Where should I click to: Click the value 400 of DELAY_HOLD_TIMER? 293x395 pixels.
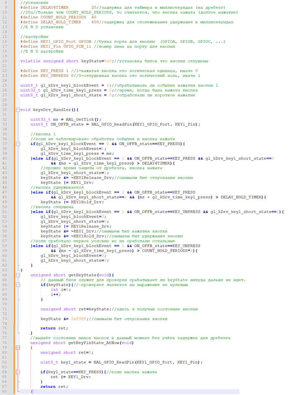(95, 22)
